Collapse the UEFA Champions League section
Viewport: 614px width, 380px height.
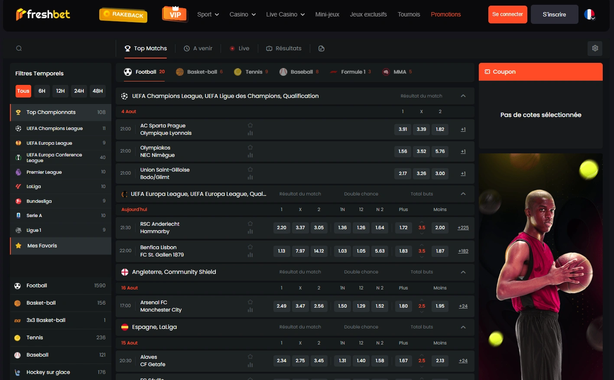point(463,96)
